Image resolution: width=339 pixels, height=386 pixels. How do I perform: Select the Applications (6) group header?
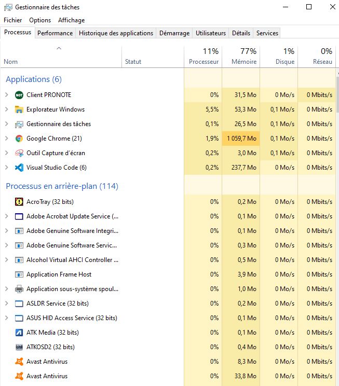coord(34,79)
